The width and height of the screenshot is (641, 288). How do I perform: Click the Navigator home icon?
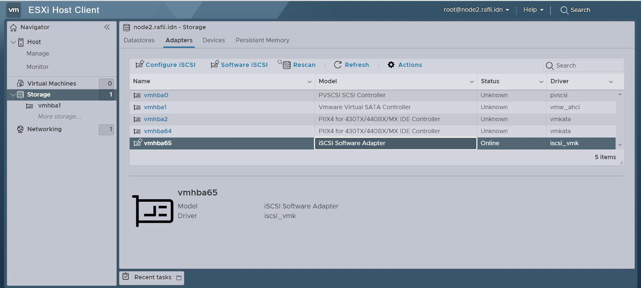point(13,27)
